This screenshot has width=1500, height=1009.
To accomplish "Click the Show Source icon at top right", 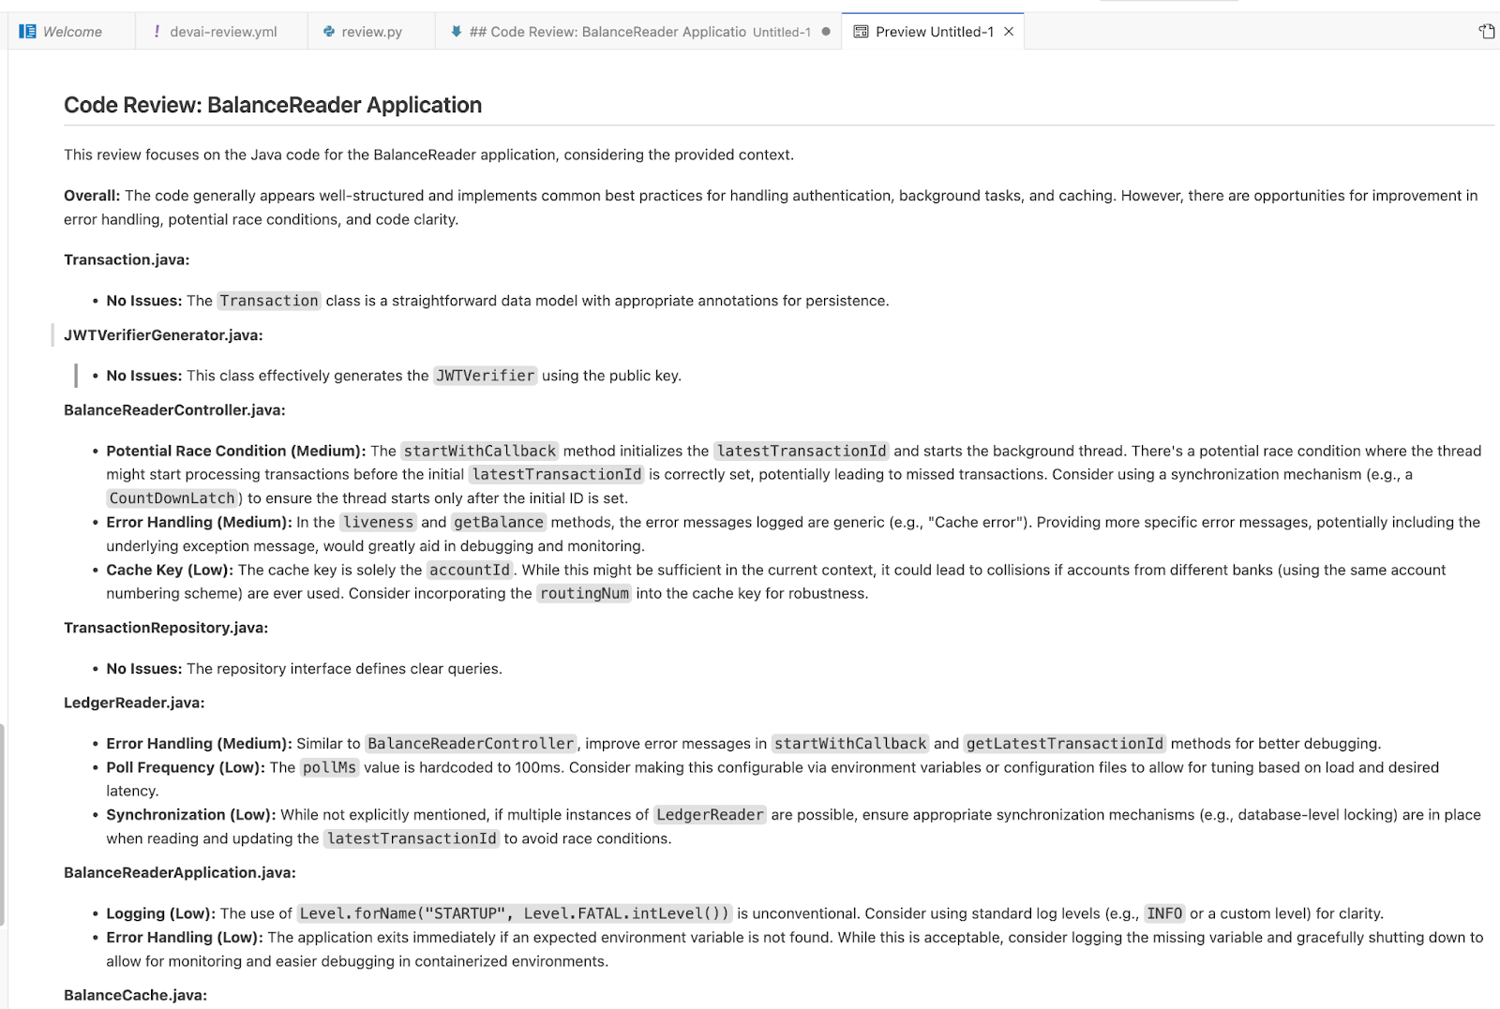I will [x=1486, y=32].
